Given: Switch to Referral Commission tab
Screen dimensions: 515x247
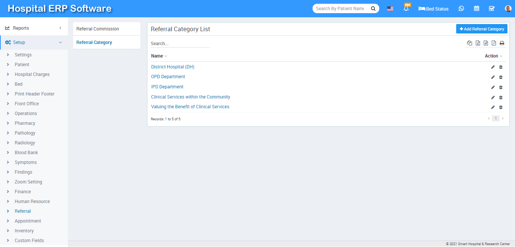Looking at the screenshot, I should 98,29.
